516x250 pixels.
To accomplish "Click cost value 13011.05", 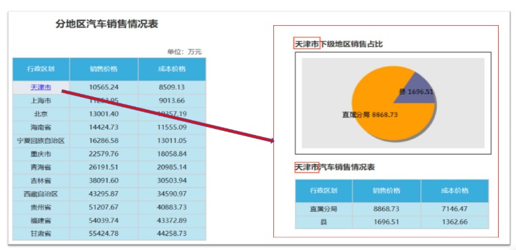I will (172, 141).
